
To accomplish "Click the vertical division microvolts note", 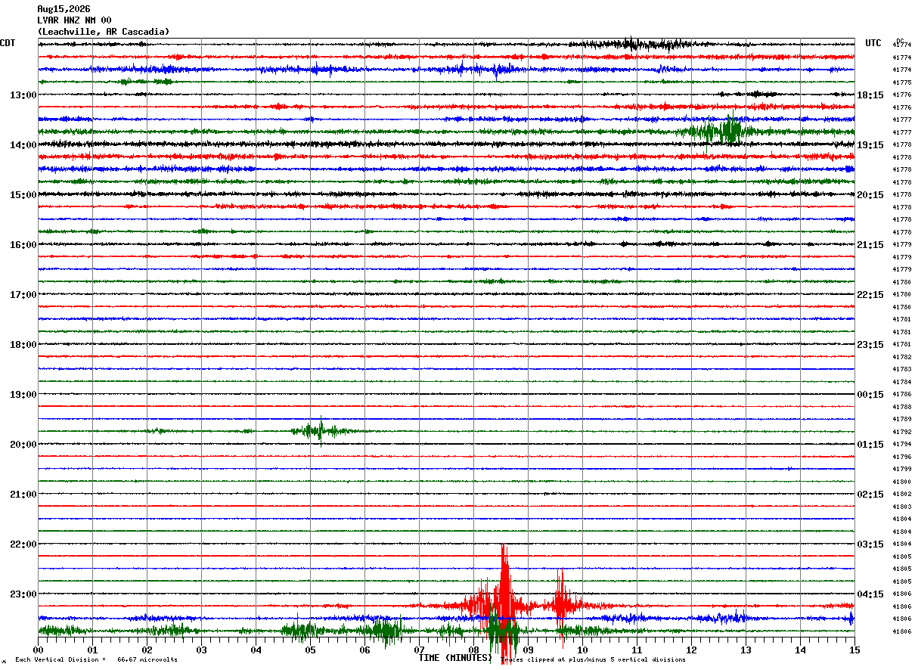I will [96, 660].
